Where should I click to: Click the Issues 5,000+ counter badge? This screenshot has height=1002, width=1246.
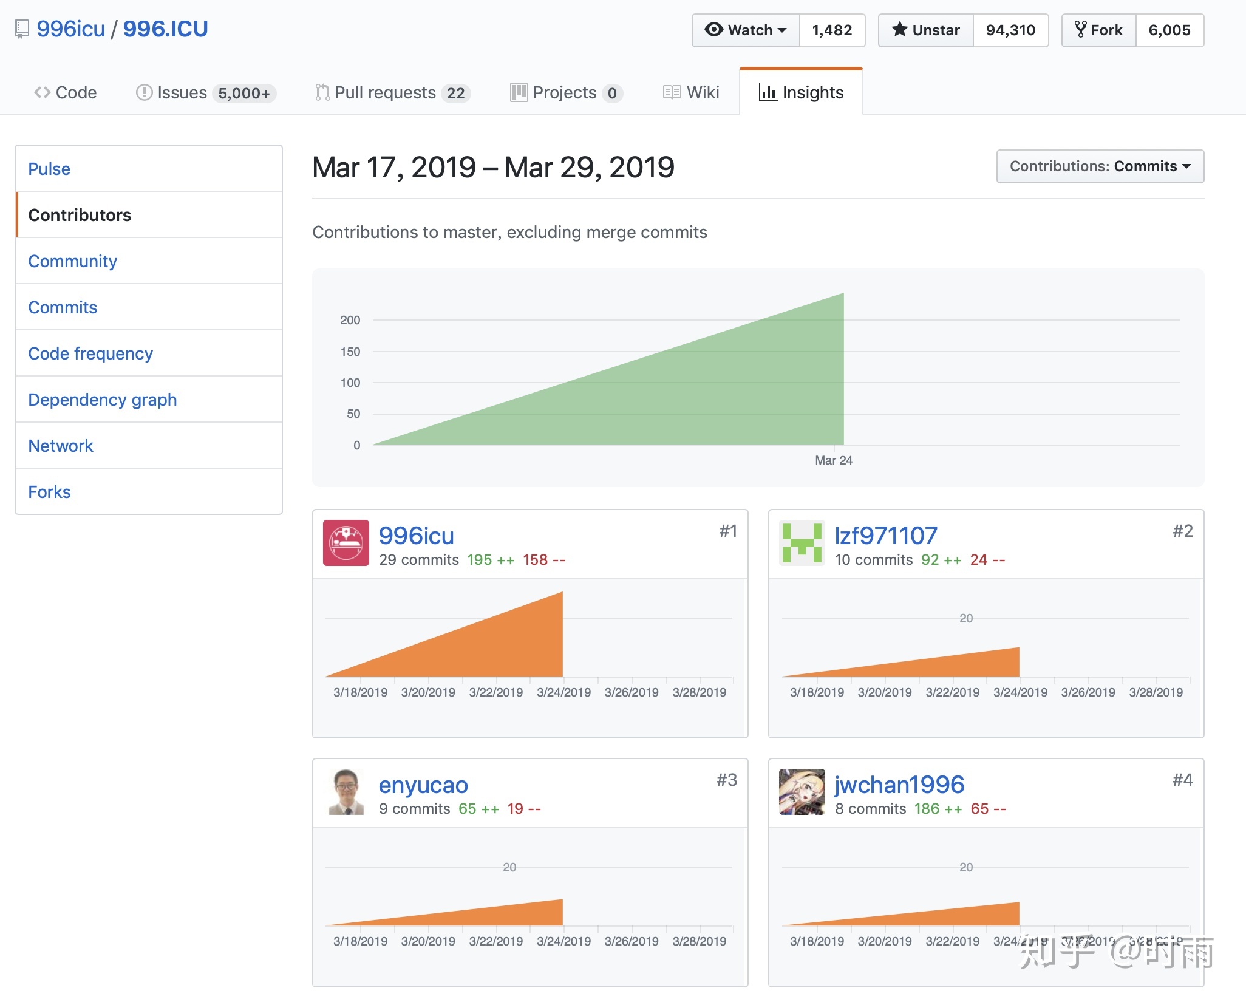coord(244,93)
